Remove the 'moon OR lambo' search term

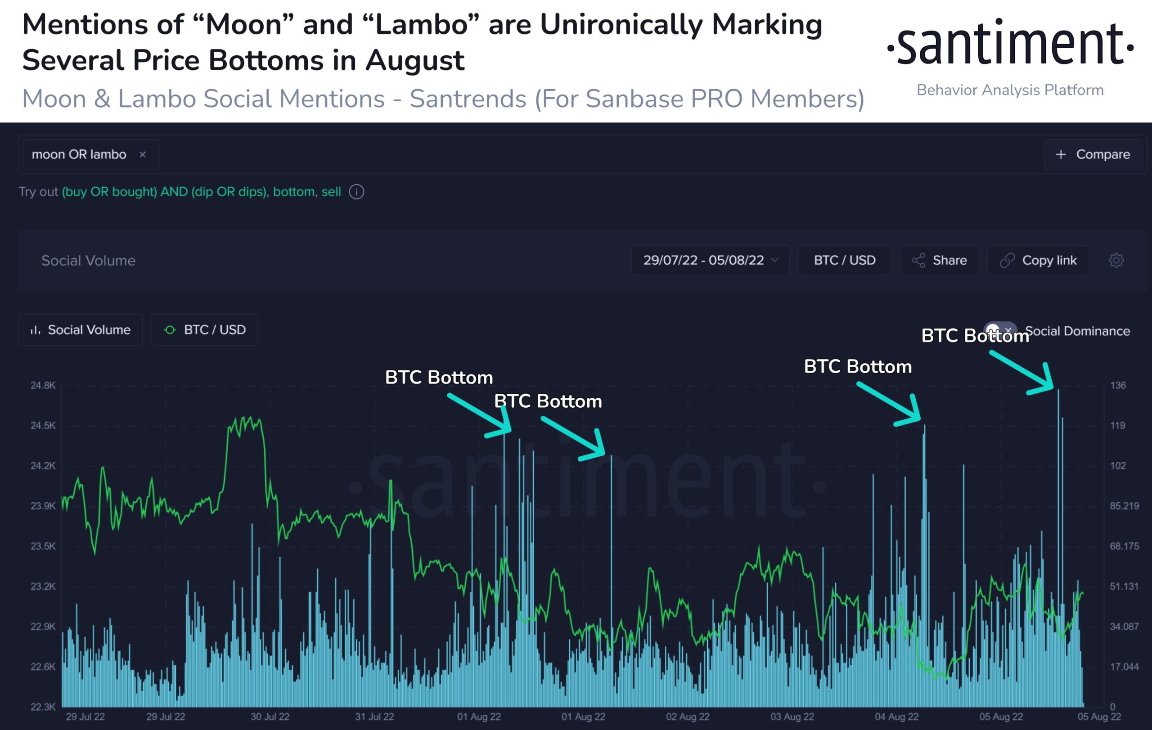click(x=143, y=154)
